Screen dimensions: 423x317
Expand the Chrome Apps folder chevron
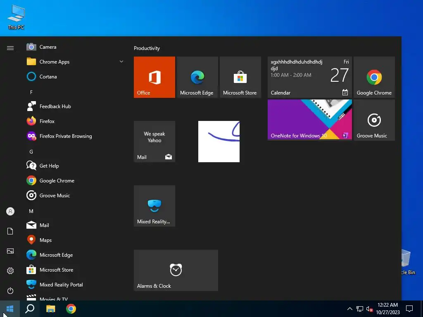[x=121, y=62]
